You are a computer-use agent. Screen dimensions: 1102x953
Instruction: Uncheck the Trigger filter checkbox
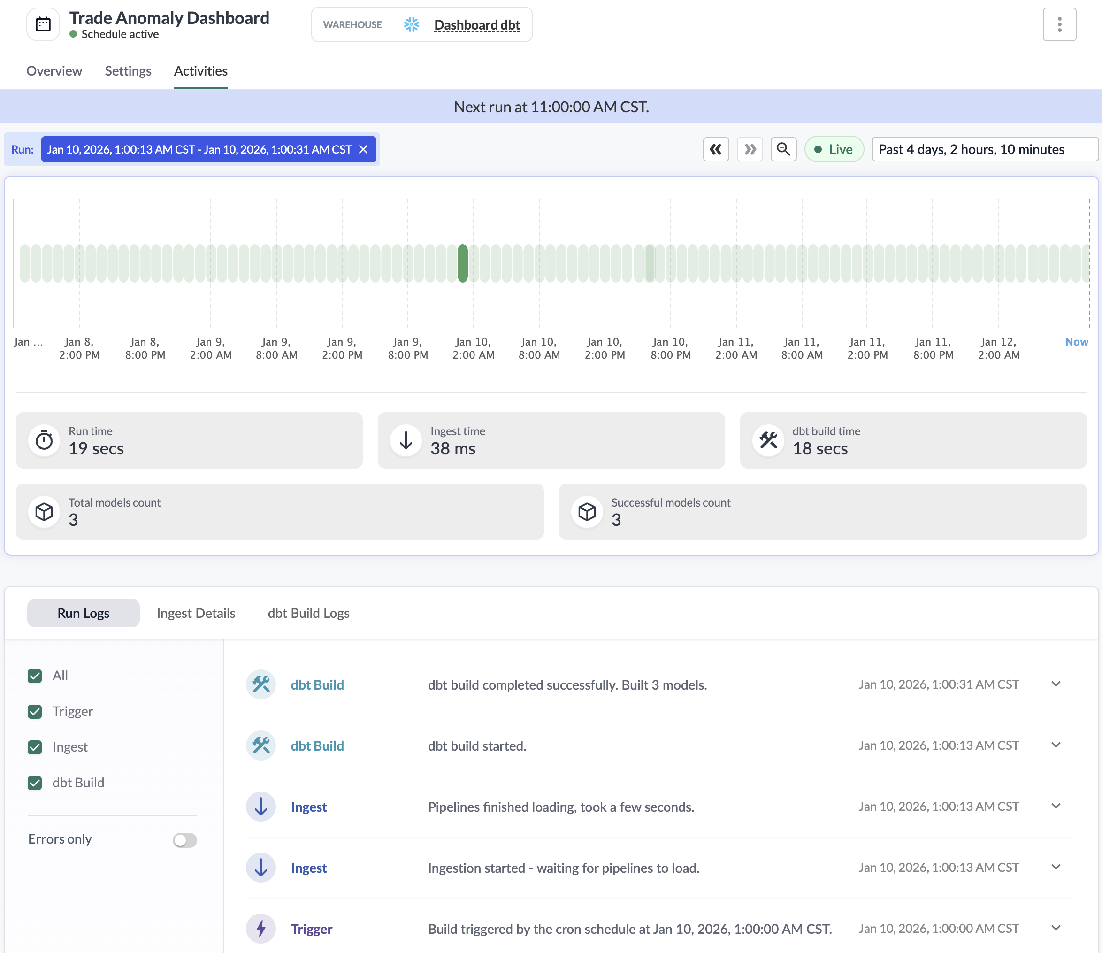coord(35,711)
